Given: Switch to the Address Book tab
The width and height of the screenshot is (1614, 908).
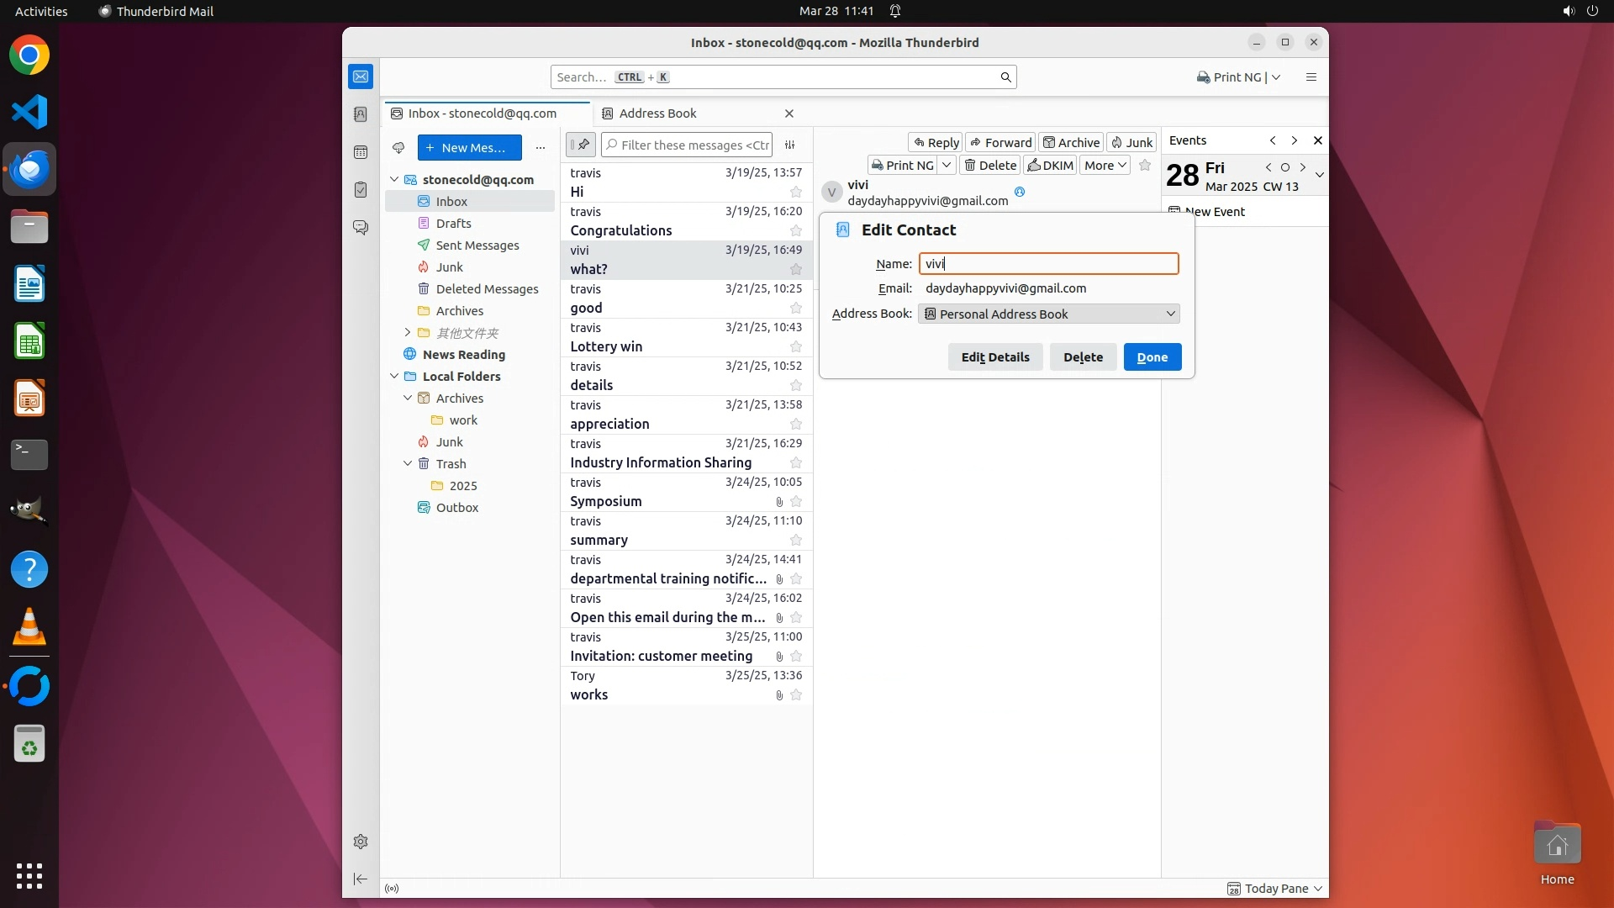Looking at the screenshot, I should point(657,113).
